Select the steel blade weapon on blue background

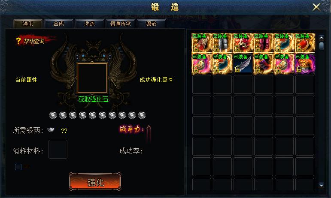(x=243, y=63)
